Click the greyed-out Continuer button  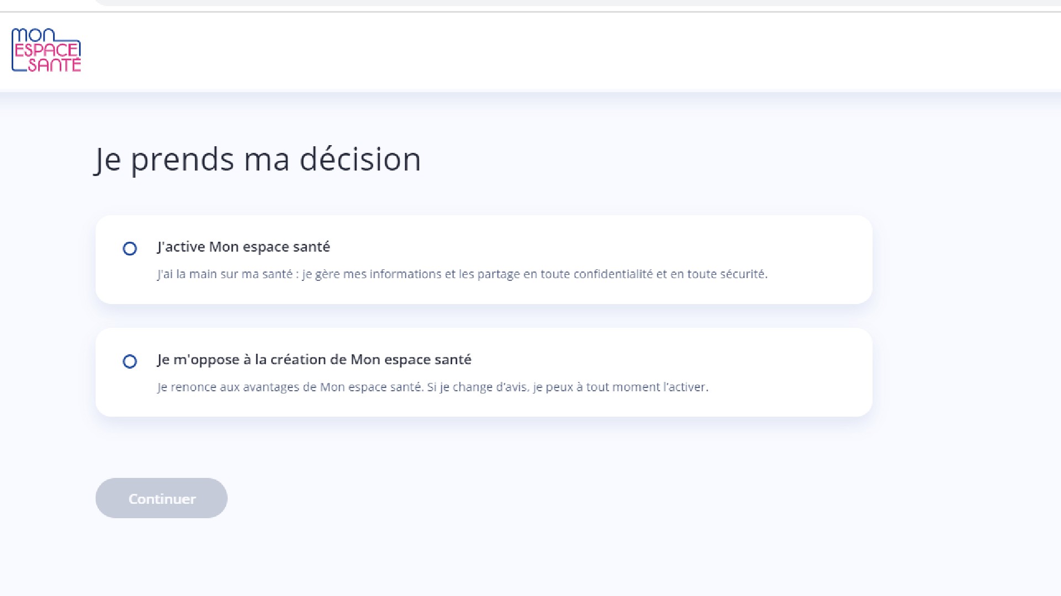pyautogui.click(x=161, y=498)
